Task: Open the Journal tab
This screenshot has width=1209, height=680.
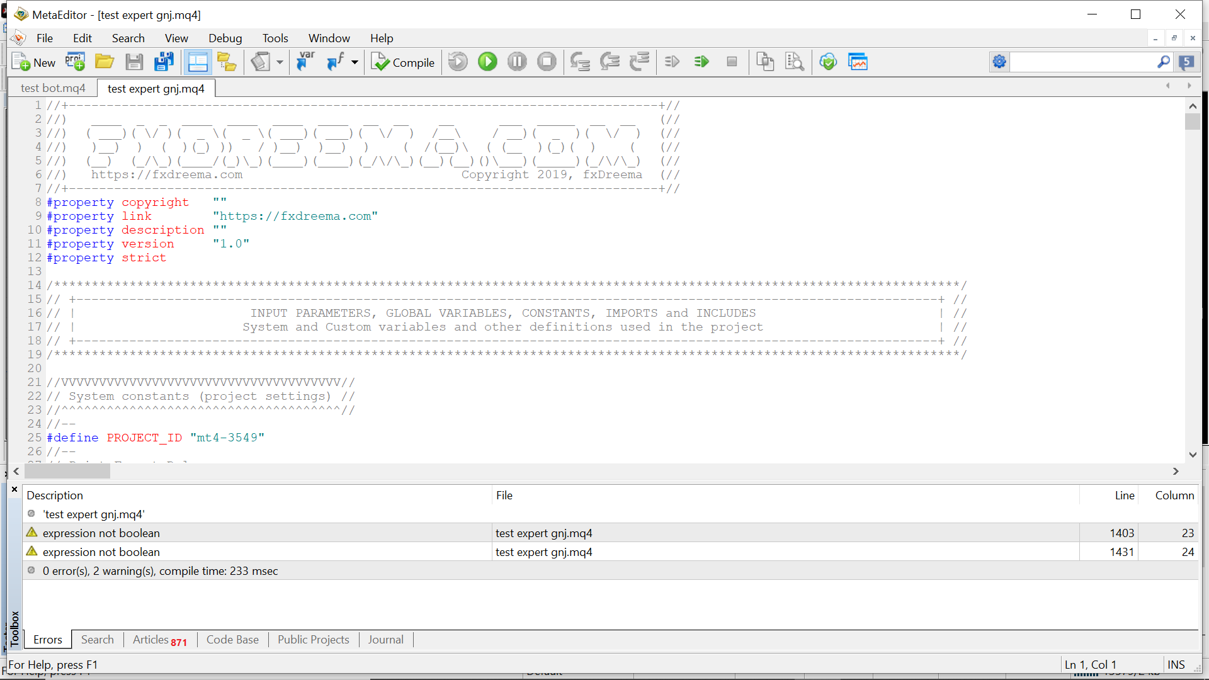Action: [385, 640]
